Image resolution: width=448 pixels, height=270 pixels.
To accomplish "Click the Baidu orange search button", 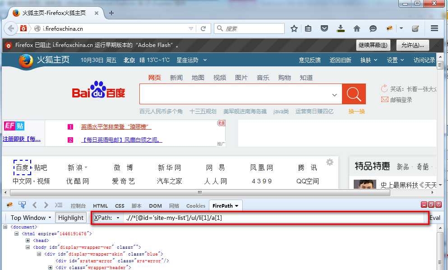I will 354,94.
